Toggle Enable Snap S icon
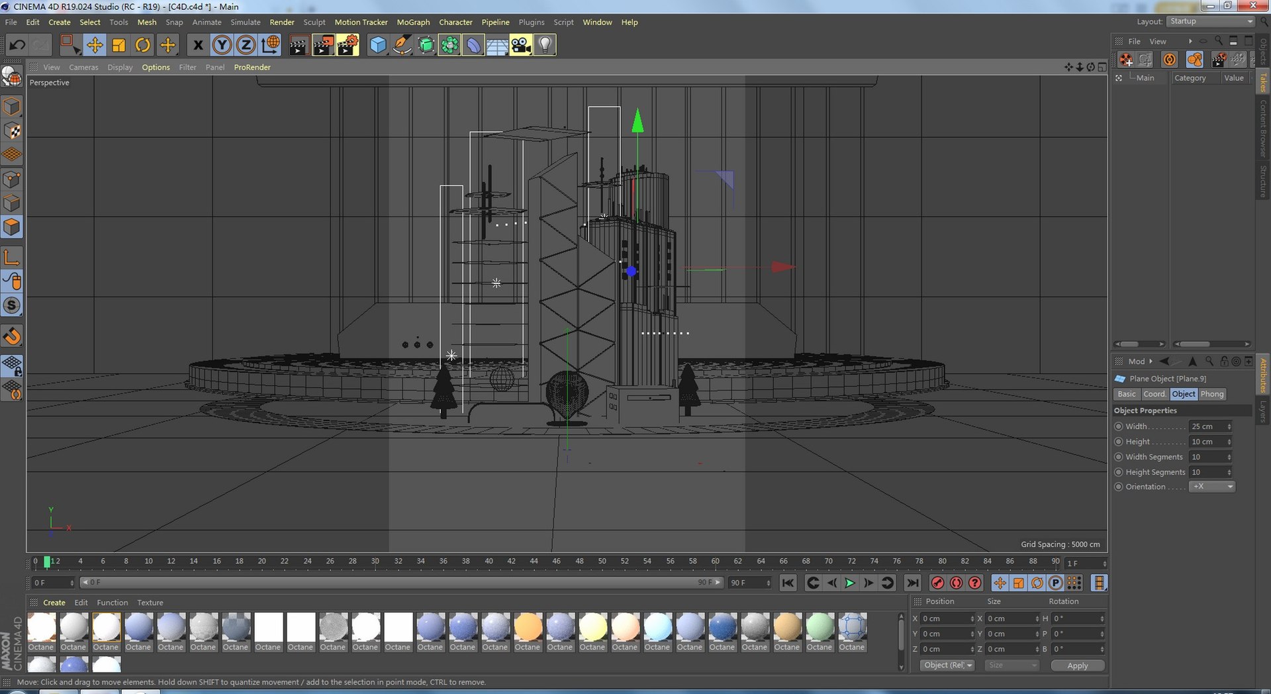 12,305
